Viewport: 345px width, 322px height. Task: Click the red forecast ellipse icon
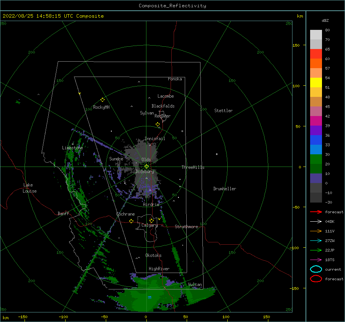coord(316,279)
